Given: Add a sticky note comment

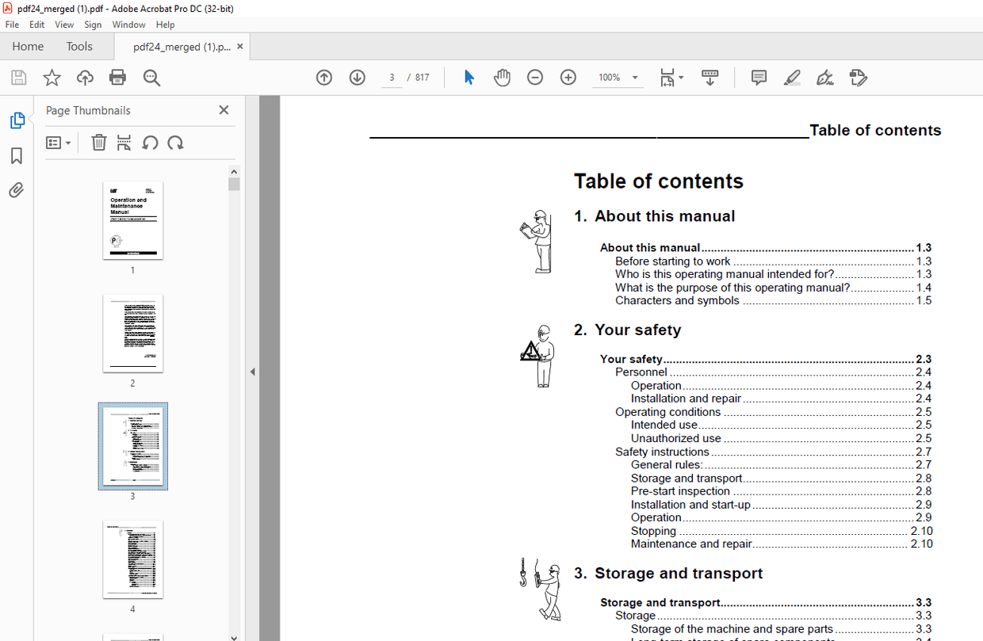Looking at the screenshot, I should pyautogui.click(x=759, y=78).
